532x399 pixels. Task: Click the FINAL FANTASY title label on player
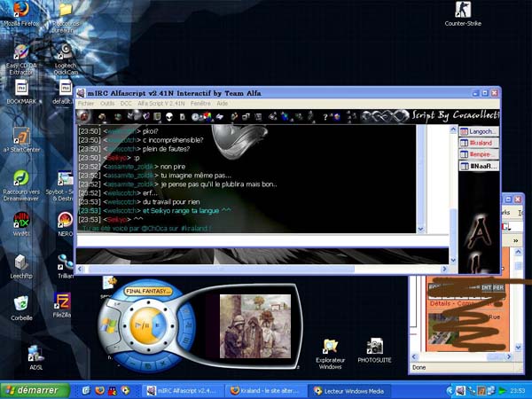147,291
